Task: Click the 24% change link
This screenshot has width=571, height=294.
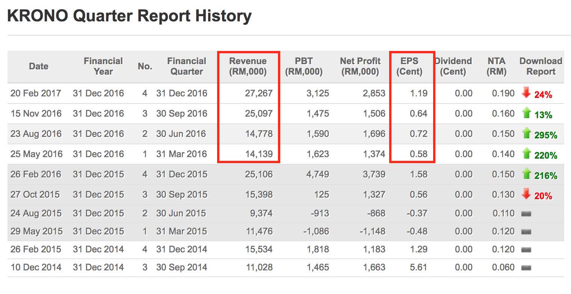Action: (x=543, y=95)
